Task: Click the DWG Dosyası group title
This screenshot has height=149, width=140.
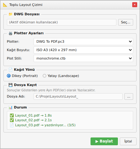Action: point(27,14)
